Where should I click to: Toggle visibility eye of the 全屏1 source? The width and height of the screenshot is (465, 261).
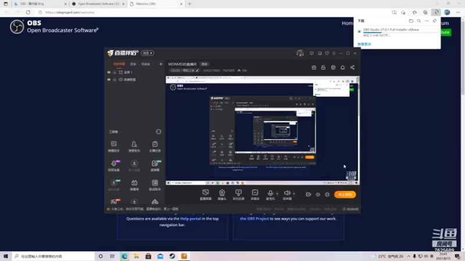(109, 72)
